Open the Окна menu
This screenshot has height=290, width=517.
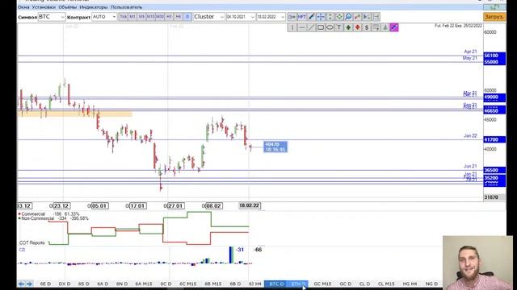pos(23,7)
